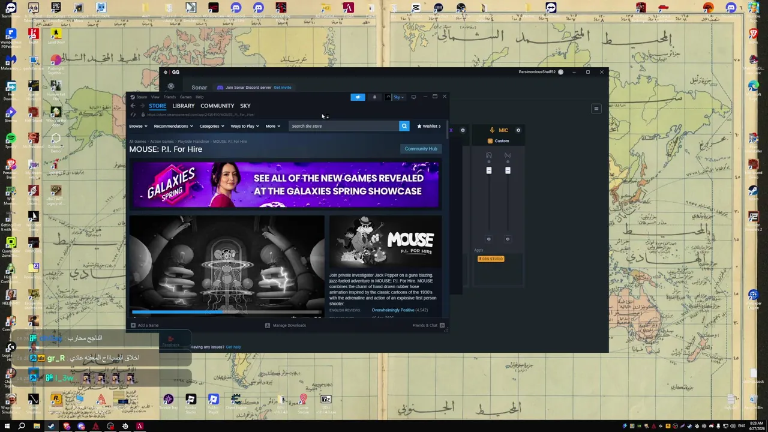Image resolution: width=768 pixels, height=432 pixels.
Task: Mute the left MIC channel speaker button
Action: coord(488,239)
